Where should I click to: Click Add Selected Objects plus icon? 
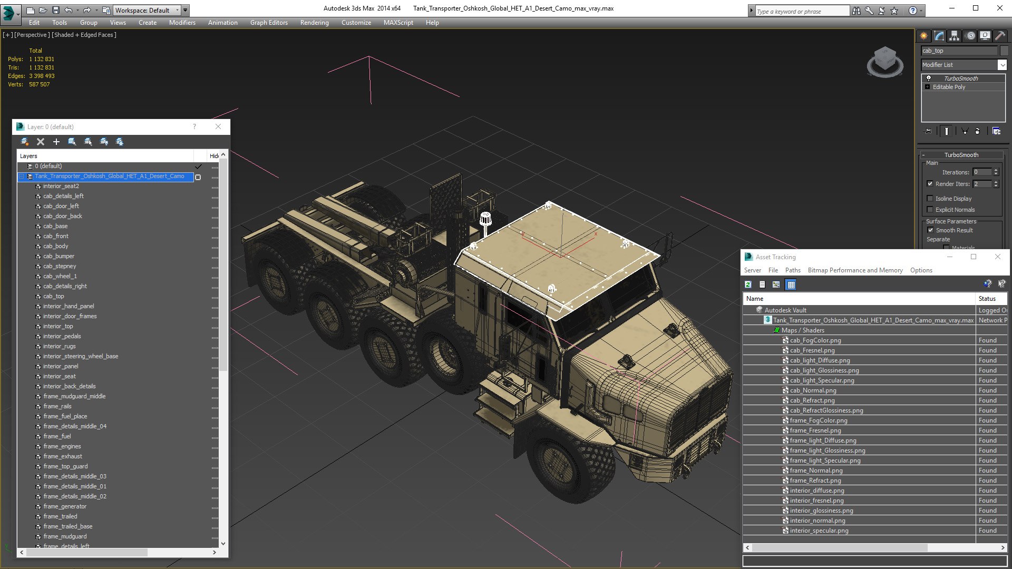pyautogui.click(x=56, y=142)
